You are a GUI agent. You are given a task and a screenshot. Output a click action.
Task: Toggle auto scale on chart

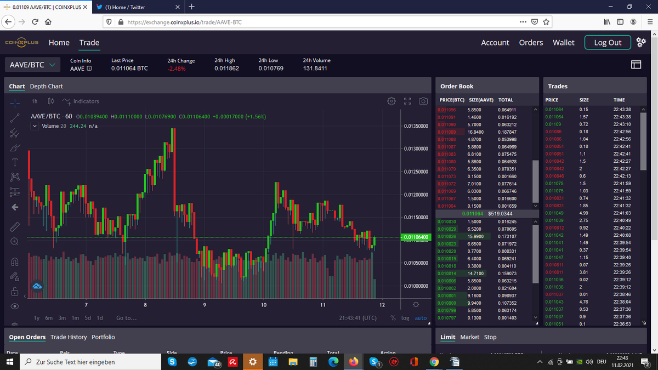tap(421, 318)
